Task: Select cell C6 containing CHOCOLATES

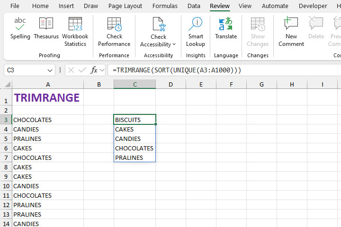Action: tap(135, 148)
